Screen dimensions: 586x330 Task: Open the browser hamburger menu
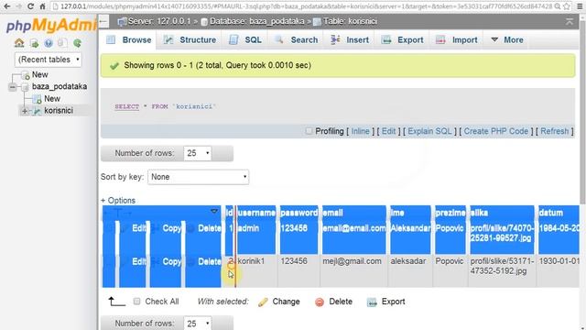(580, 6)
